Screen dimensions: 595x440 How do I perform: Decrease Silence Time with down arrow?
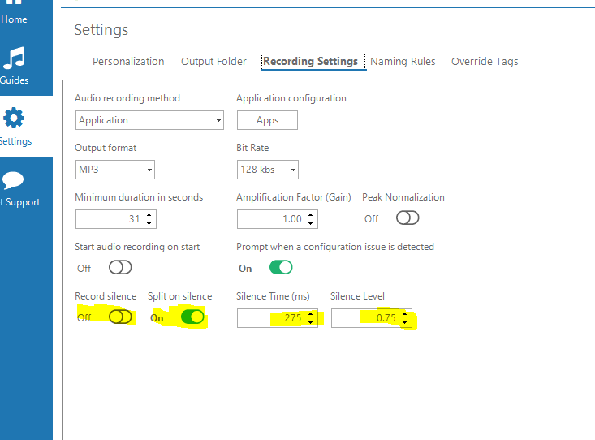pos(311,322)
